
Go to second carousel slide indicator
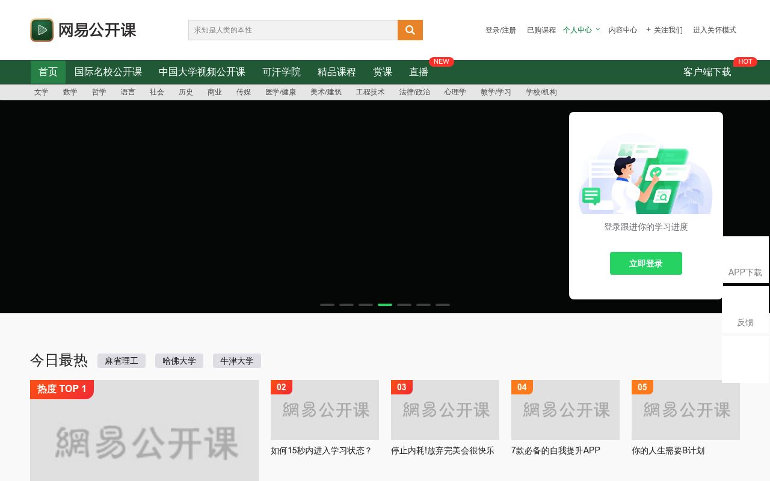click(346, 305)
